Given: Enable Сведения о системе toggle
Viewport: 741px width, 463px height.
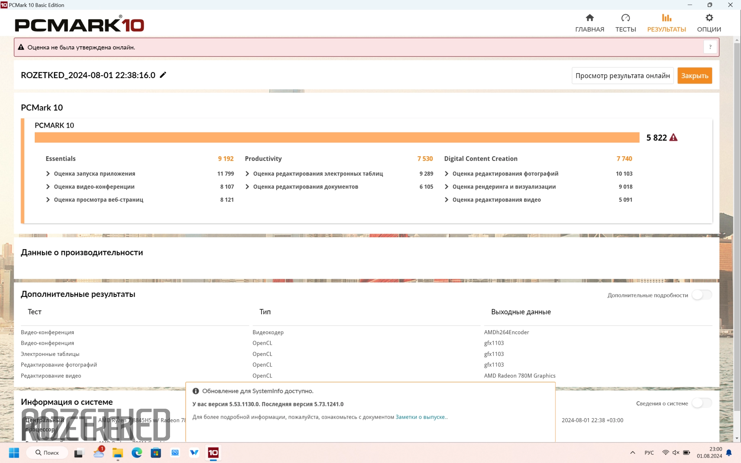Looking at the screenshot, I should [x=702, y=403].
